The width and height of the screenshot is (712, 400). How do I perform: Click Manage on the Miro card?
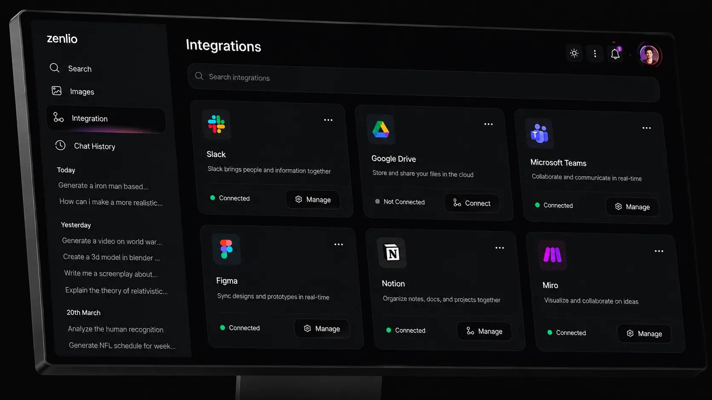point(644,334)
